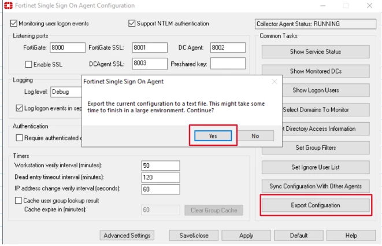Click IP address change verify interval field
This screenshot has width=382, height=246.
pos(161,189)
